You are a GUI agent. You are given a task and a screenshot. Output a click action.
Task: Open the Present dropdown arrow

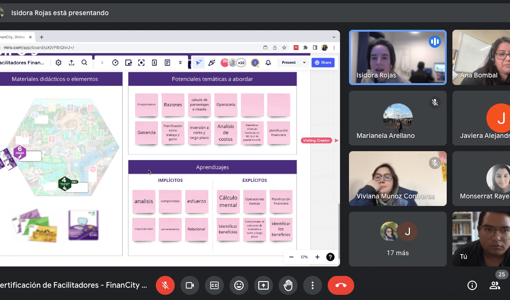click(x=305, y=62)
